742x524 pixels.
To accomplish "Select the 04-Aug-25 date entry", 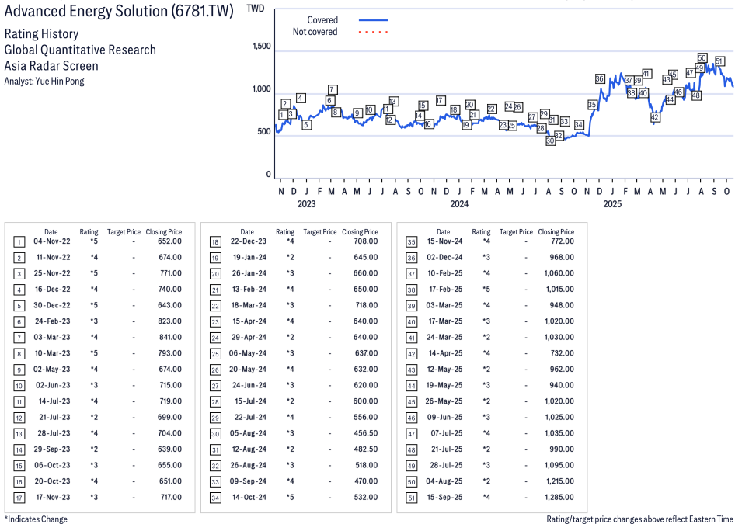I will click(443, 481).
